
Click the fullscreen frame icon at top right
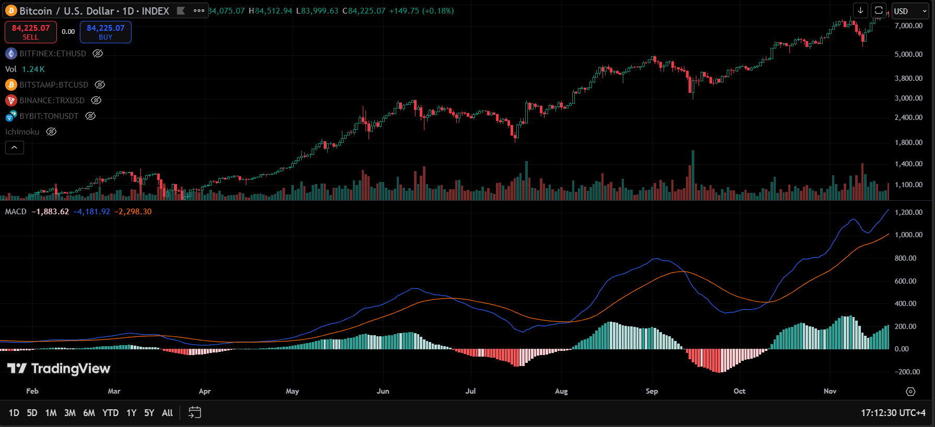pos(879,10)
